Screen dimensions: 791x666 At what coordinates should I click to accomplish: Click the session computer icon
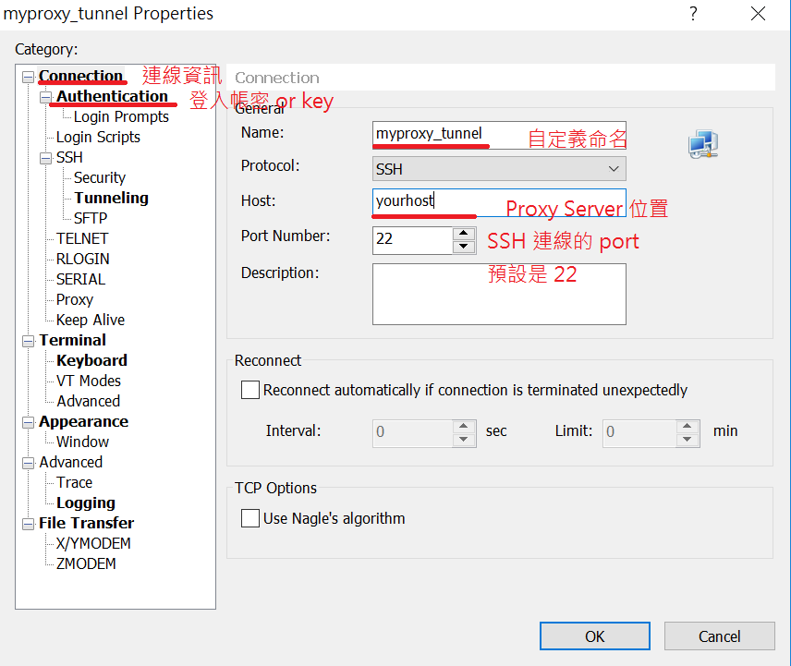(703, 144)
